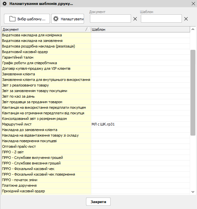Select the Маршрутний лист row
The image size is (197, 209).
46,124
